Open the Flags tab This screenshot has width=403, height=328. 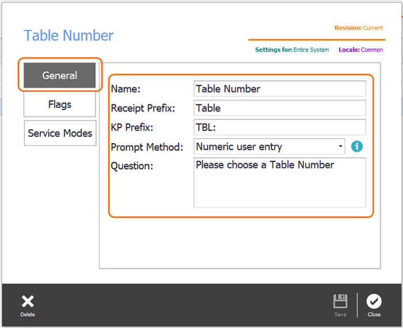60,104
